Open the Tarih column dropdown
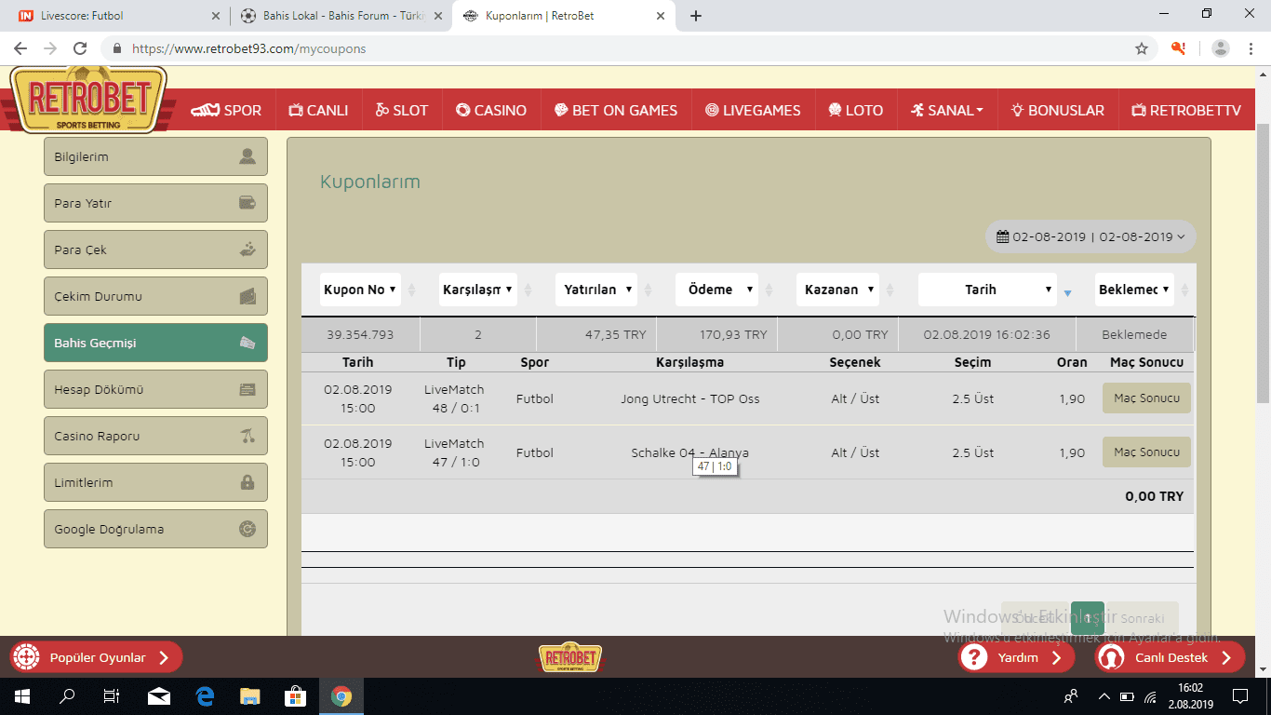The height and width of the screenshot is (715, 1271). tap(987, 290)
